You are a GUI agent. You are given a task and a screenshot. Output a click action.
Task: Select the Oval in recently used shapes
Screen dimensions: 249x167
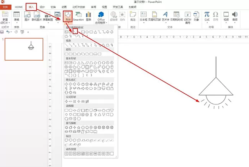(x=87, y=32)
